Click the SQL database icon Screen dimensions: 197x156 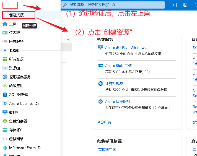tap(5, 95)
